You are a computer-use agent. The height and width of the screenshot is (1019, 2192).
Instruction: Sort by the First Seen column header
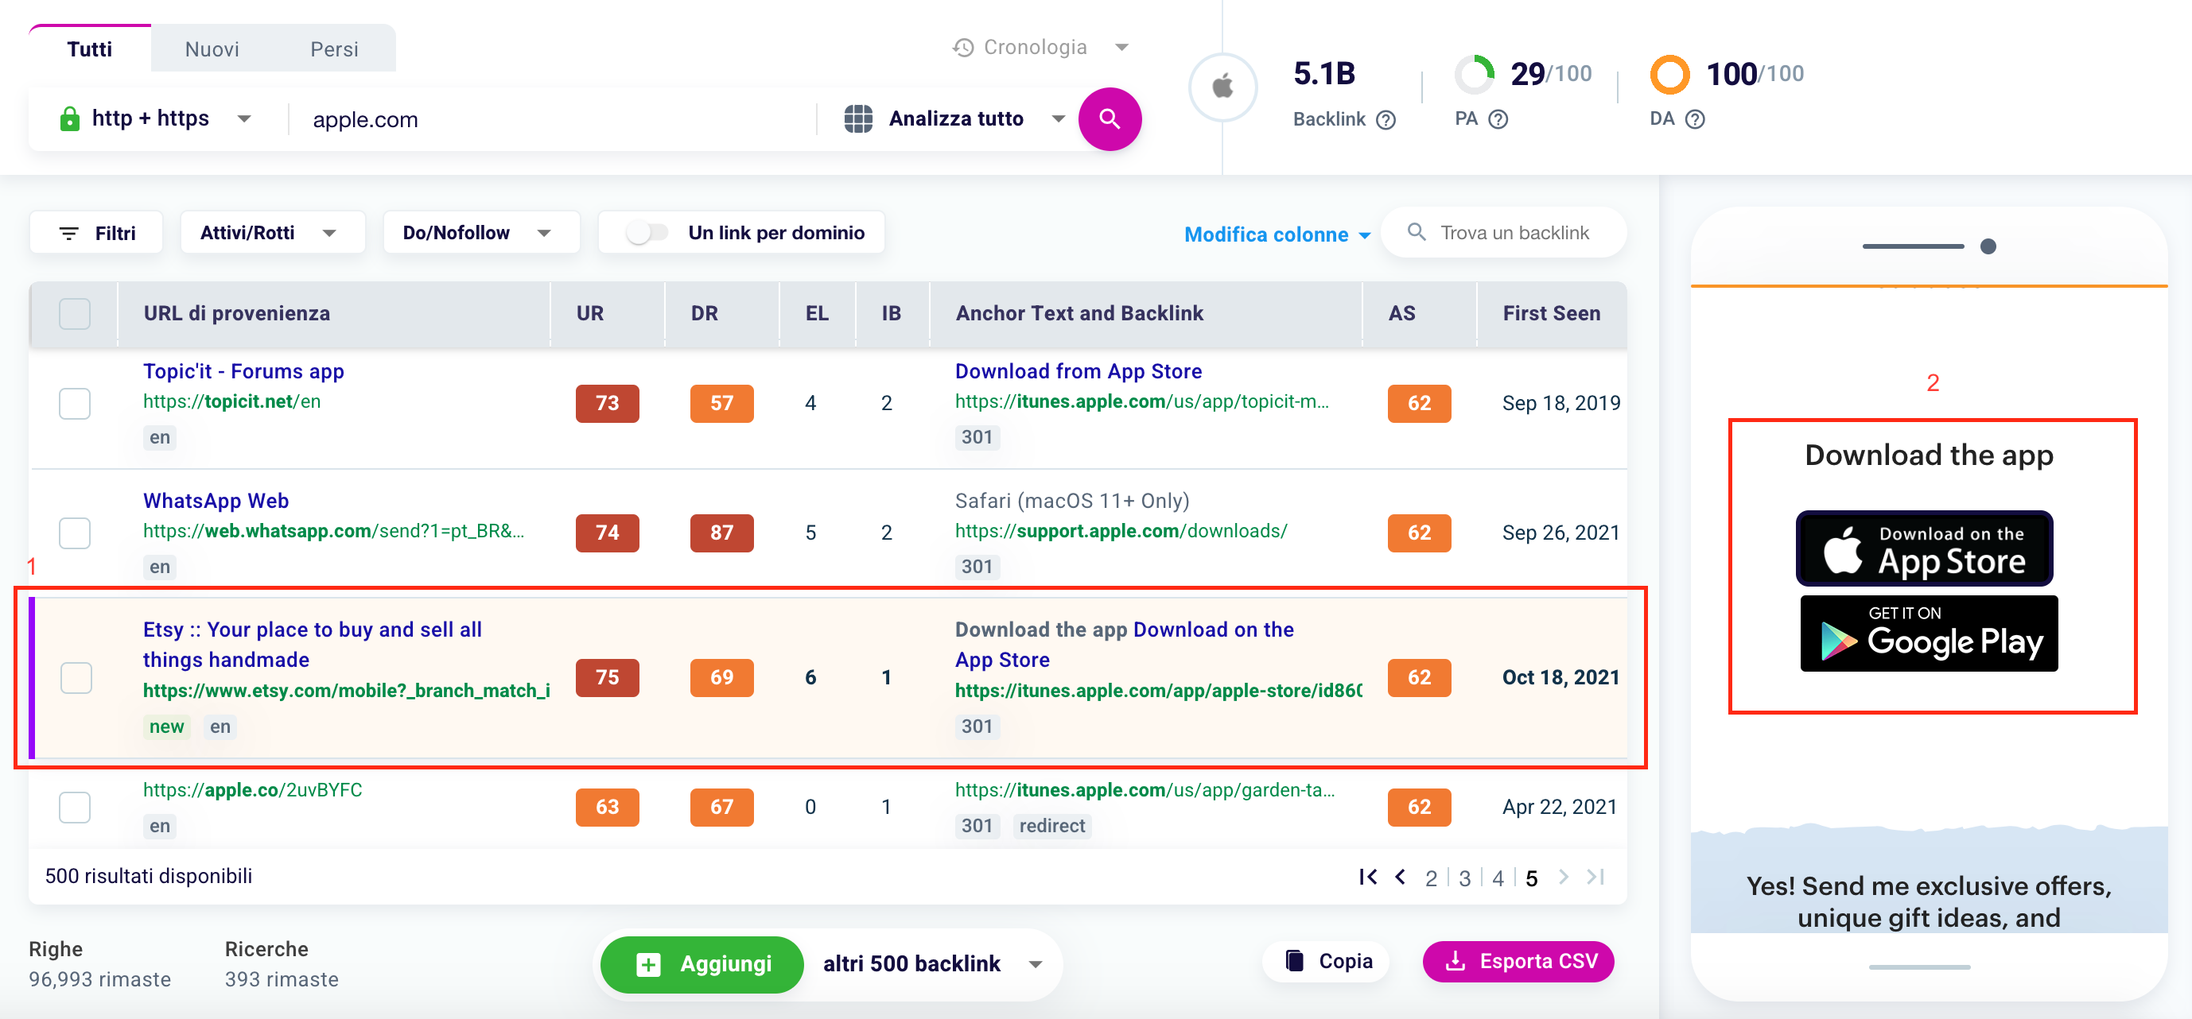[1551, 314]
